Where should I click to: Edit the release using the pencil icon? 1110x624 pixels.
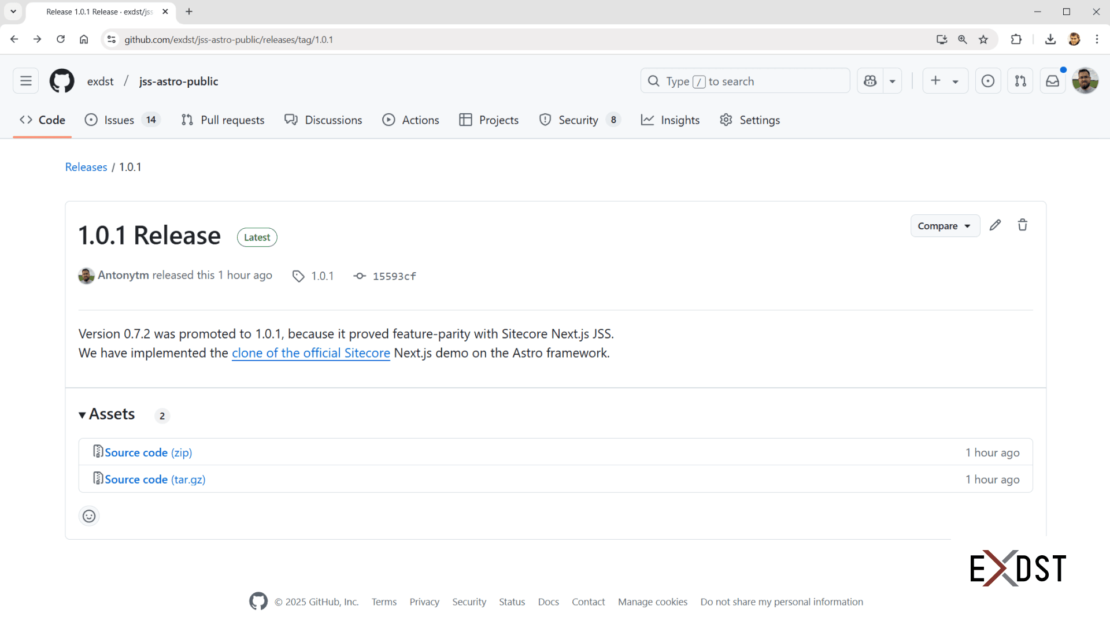(995, 225)
